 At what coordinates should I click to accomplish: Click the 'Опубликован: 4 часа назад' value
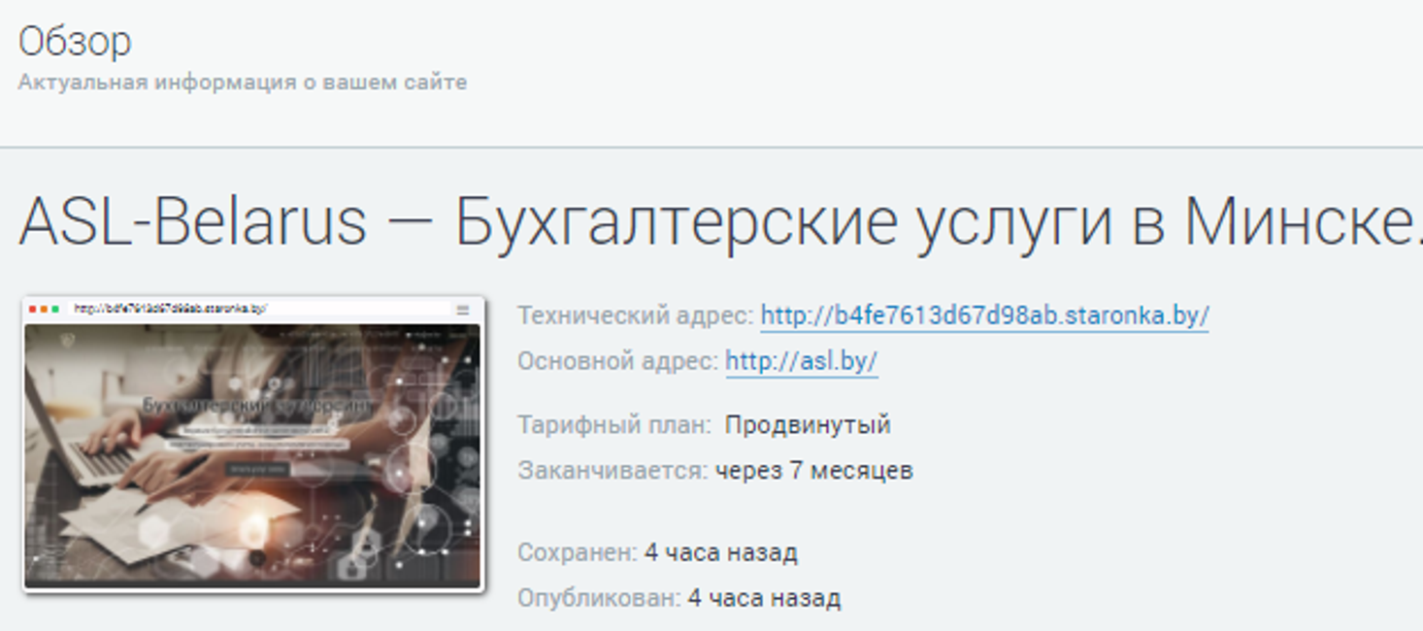[764, 598]
